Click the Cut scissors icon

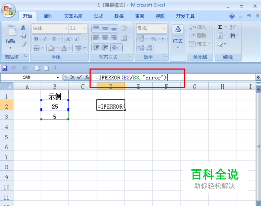(x=23, y=27)
